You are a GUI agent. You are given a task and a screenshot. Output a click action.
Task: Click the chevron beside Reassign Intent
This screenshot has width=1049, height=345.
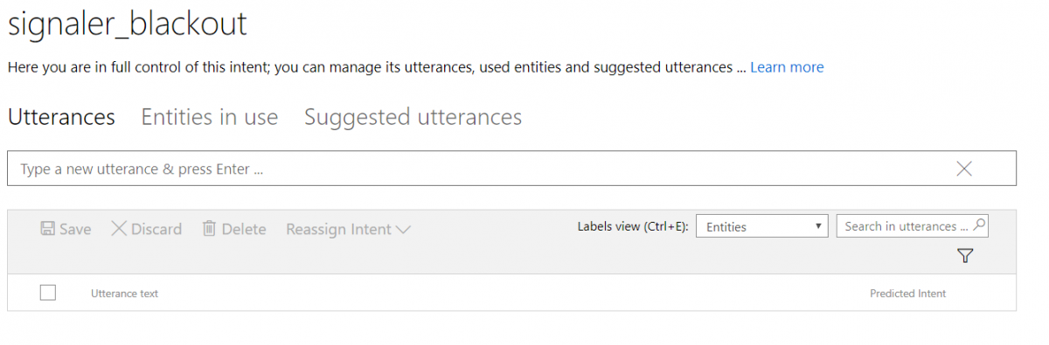(403, 230)
